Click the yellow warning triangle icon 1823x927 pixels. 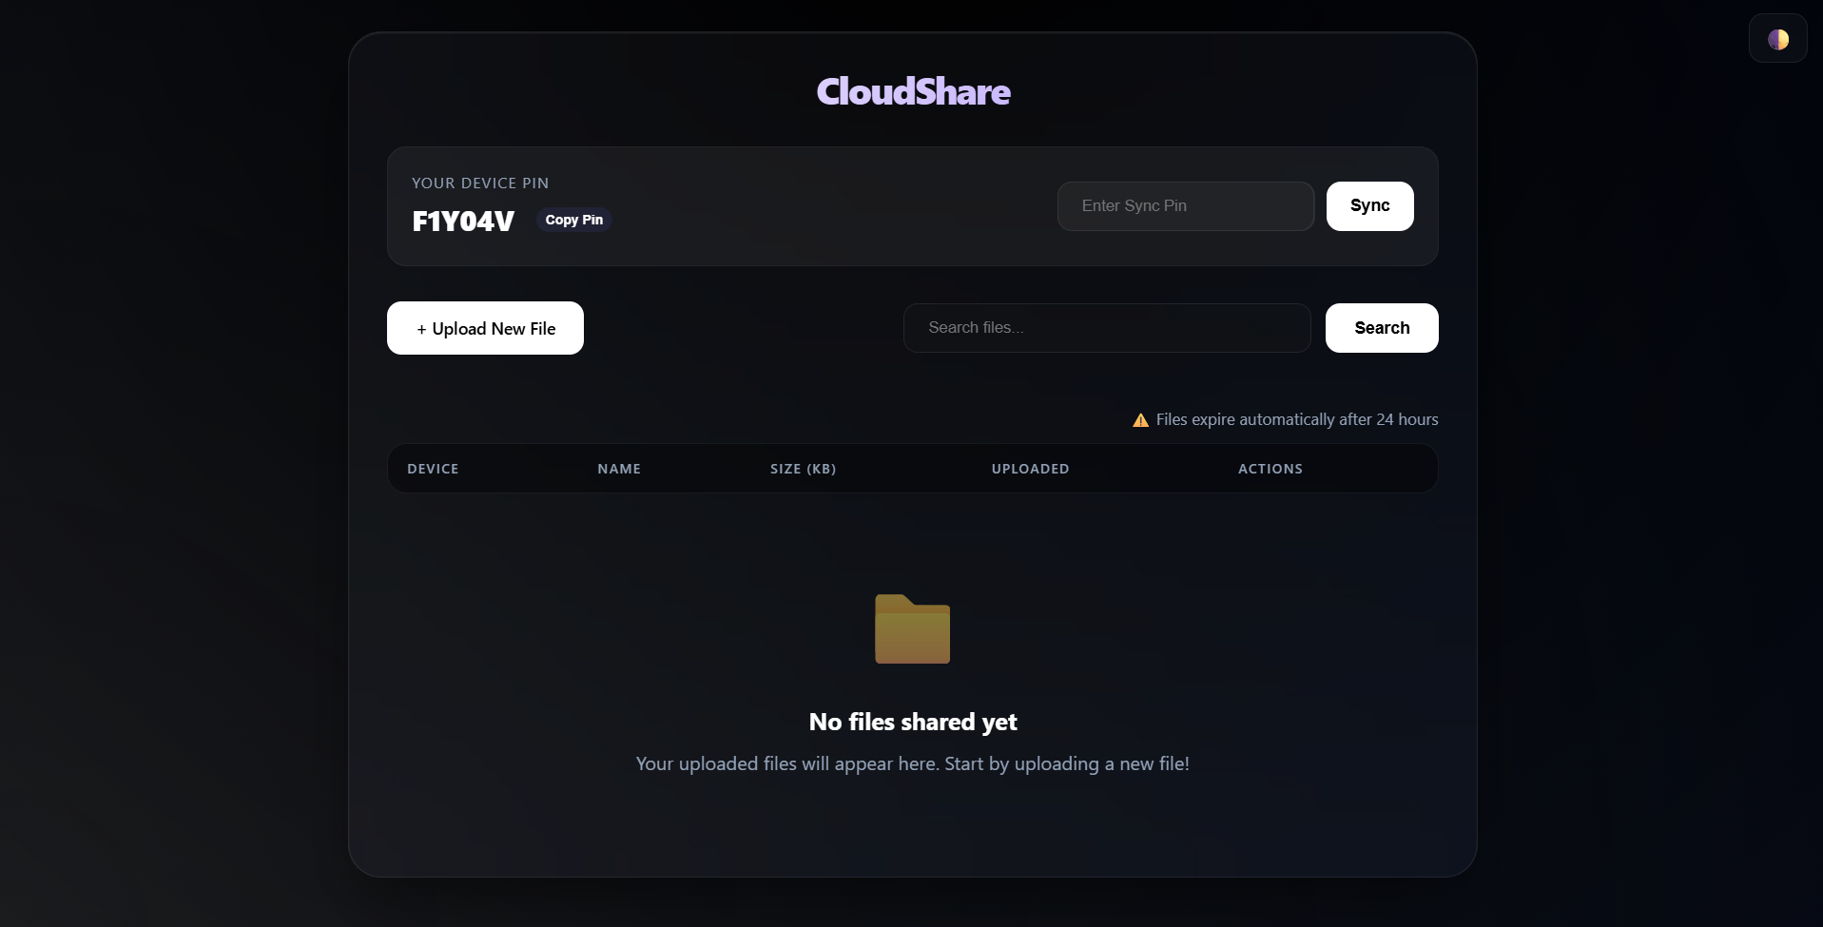[x=1140, y=420]
